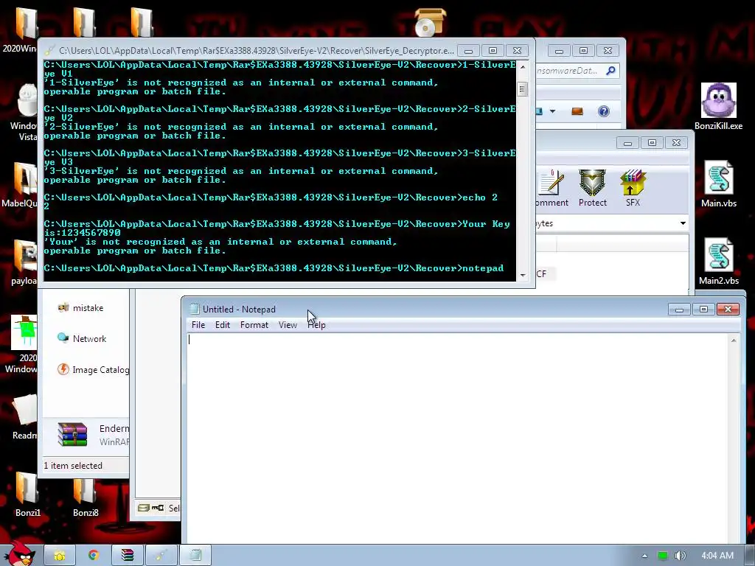Viewport: 755px width, 566px height.
Task: Select the Bonzi1 desktop folder
Action: 27,493
